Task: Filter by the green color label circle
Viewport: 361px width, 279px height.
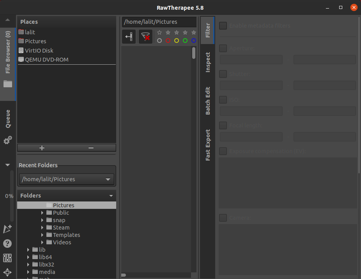Action: [x=185, y=41]
